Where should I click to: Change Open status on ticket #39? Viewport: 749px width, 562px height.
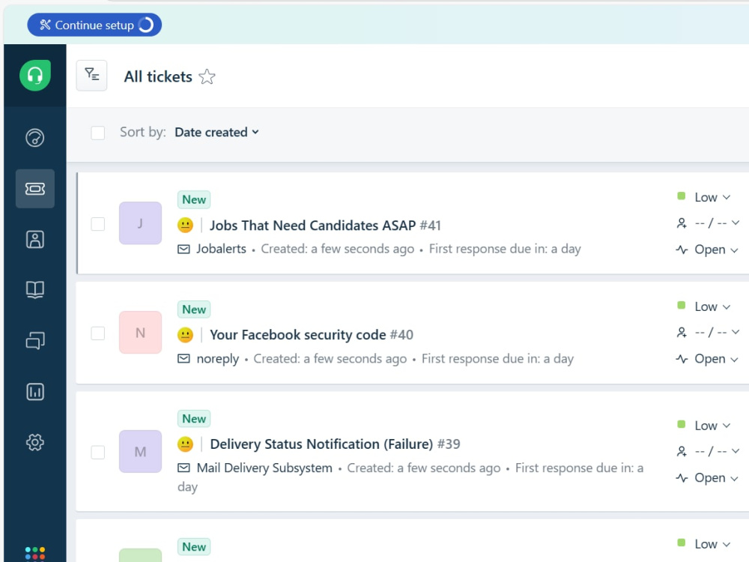point(716,478)
